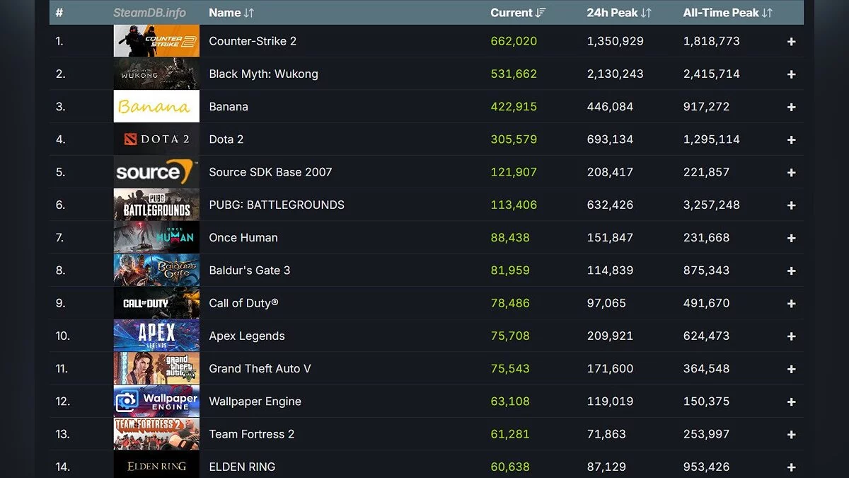Click the SteamDB.info header text

149,13
